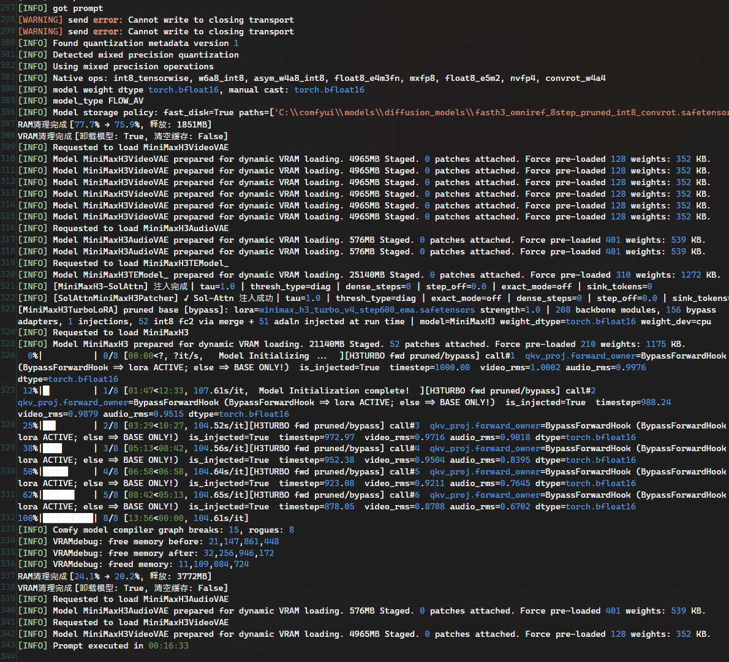Screen dimensions: 729x662
Task: Click the 50% progress bar
Action: tap(68, 472)
